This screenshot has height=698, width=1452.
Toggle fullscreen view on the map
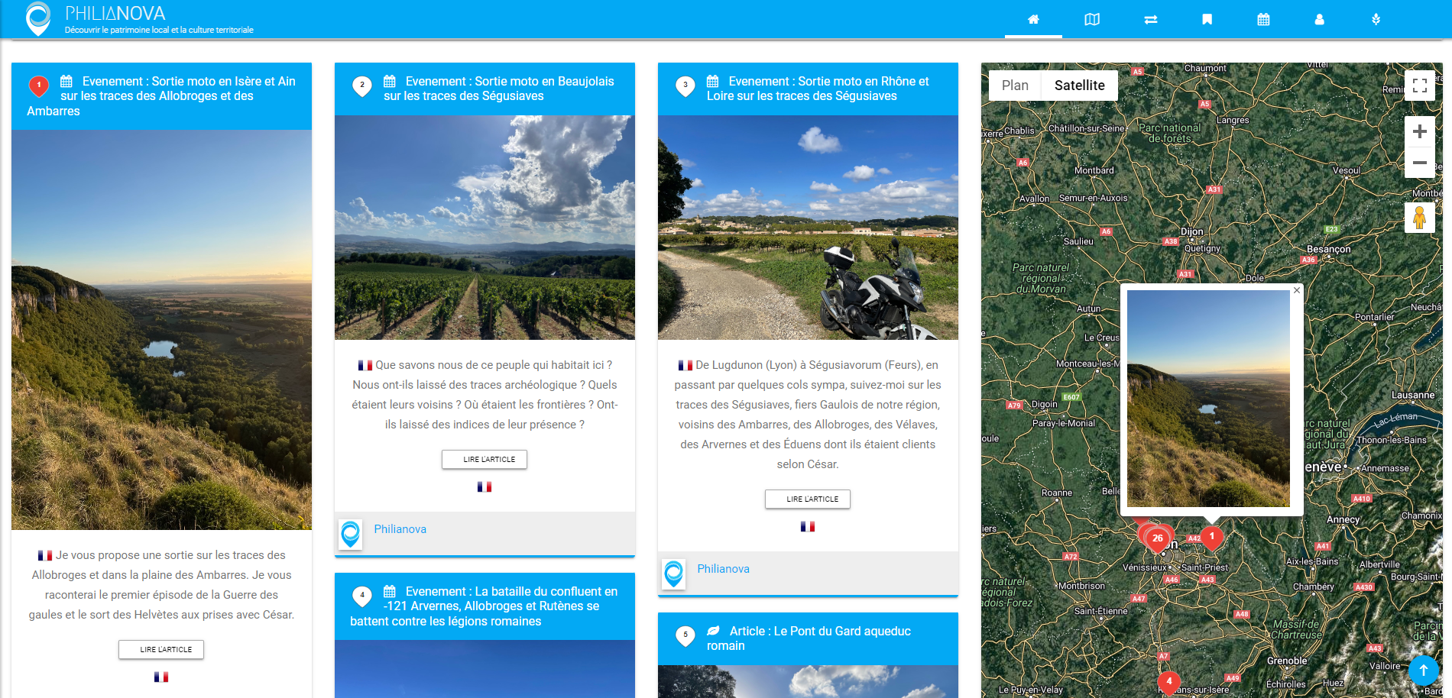[1419, 86]
